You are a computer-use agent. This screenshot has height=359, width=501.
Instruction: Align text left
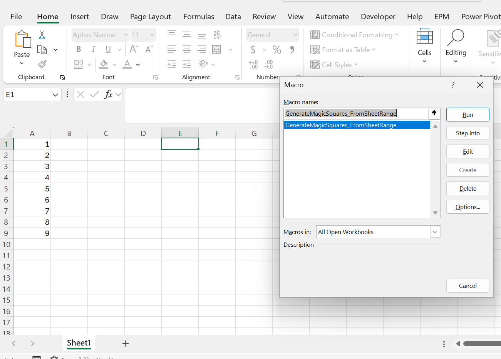[172, 49]
